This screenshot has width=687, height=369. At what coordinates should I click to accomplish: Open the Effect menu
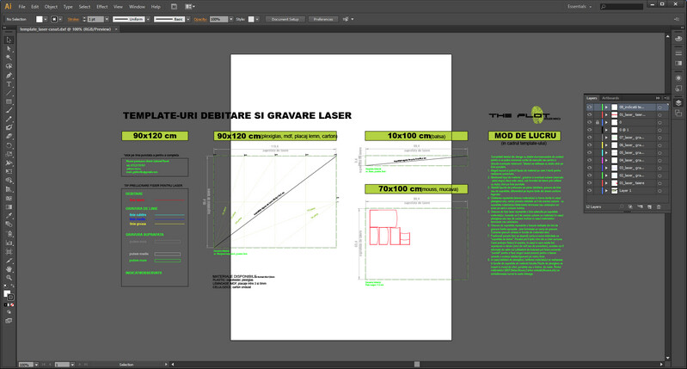click(101, 6)
